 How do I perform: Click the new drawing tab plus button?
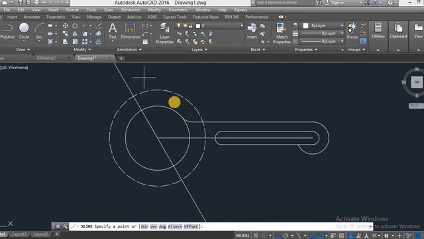point(121,58)
